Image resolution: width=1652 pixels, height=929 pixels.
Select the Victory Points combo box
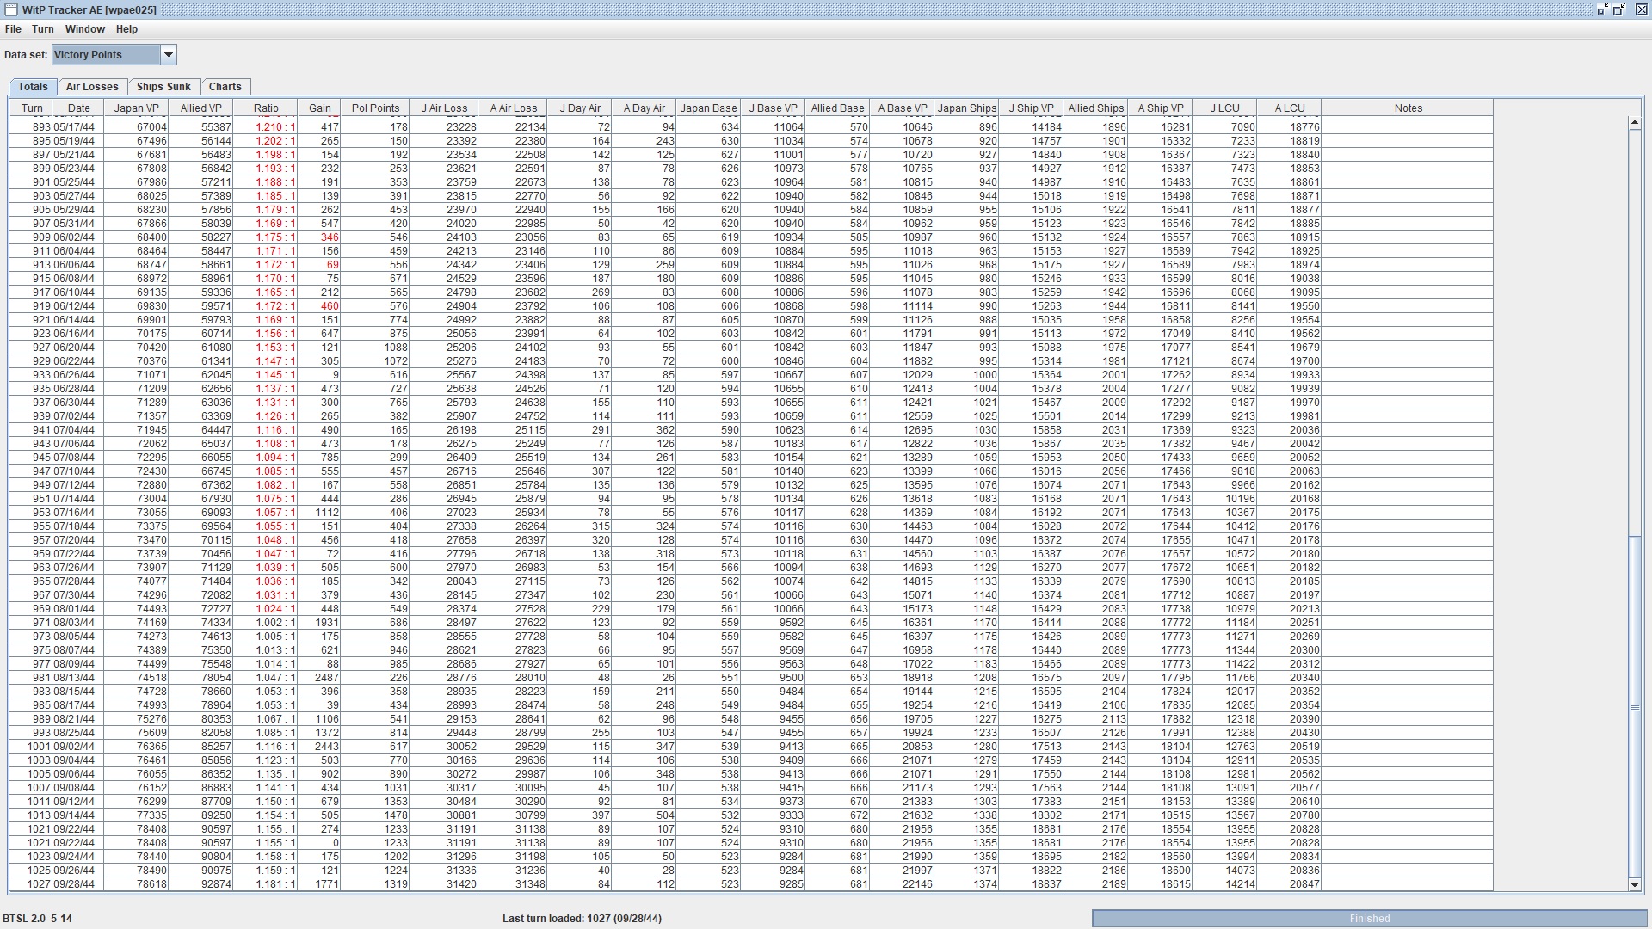(x=105, y=55)
